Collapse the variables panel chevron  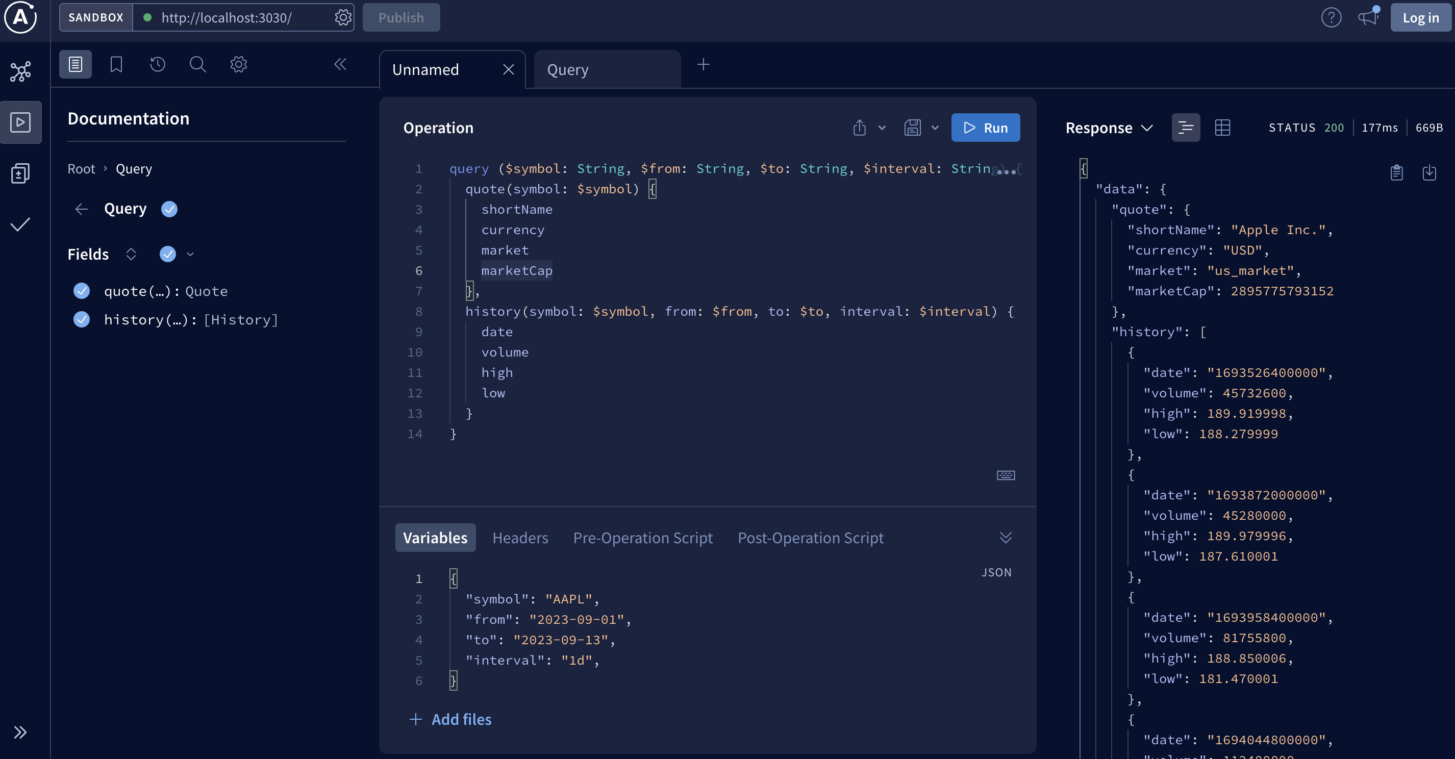[x=1006, y=538]
